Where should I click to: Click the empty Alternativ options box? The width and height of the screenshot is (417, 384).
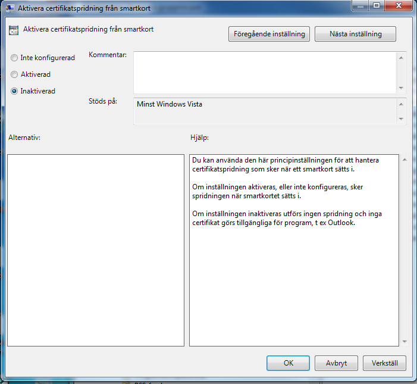point(96,250)
